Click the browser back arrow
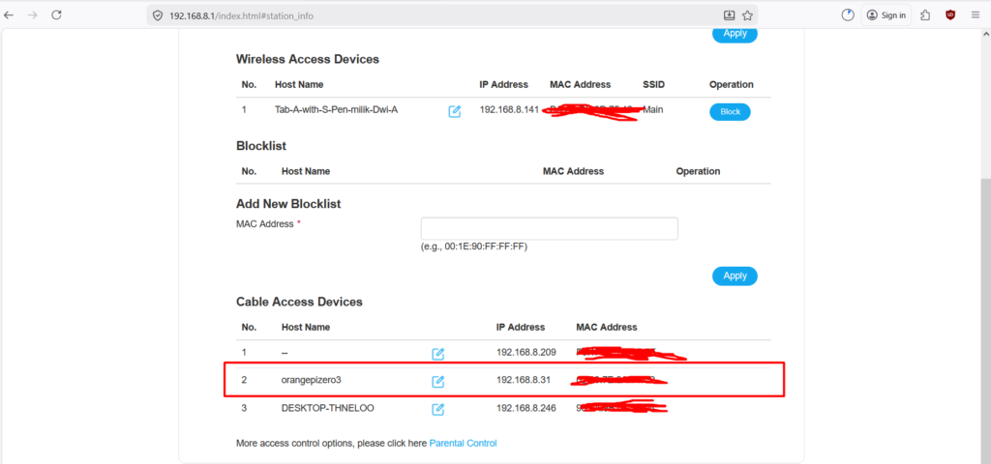 tap(9, 15)
